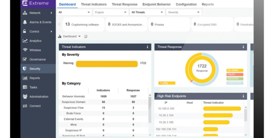Toggle the COMPLETED legend entry
This screenshot has height=138, width=274.
click(235, 83)
